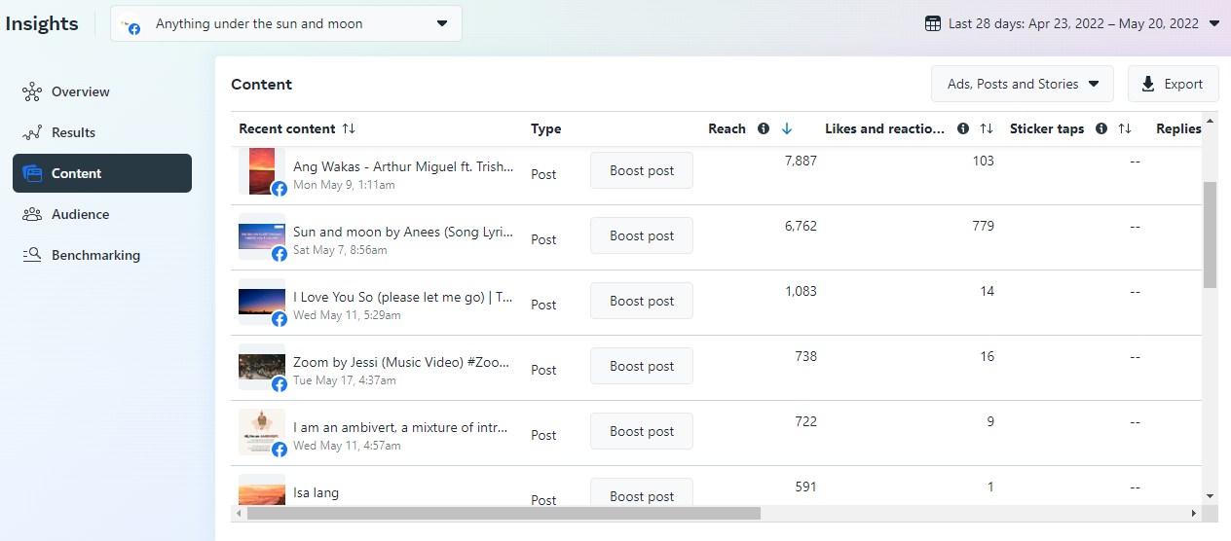Sort by Reach using blue arrow
This screenshot has height=541, width=1231.
click(787, 128)
